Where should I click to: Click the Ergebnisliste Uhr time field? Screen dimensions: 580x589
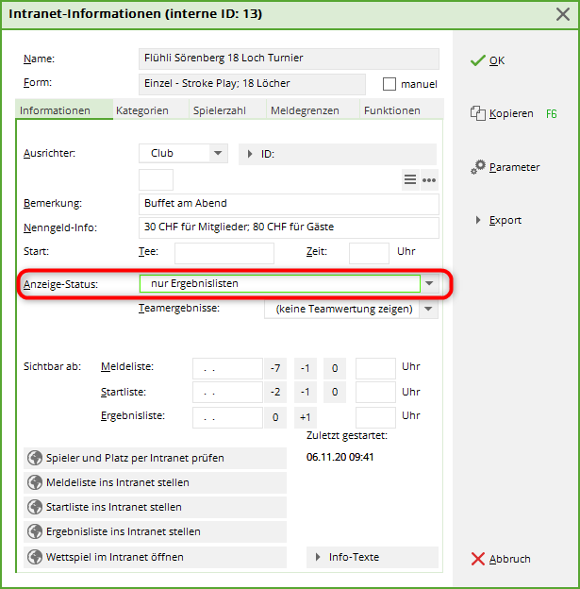click(x=375, y=417)
